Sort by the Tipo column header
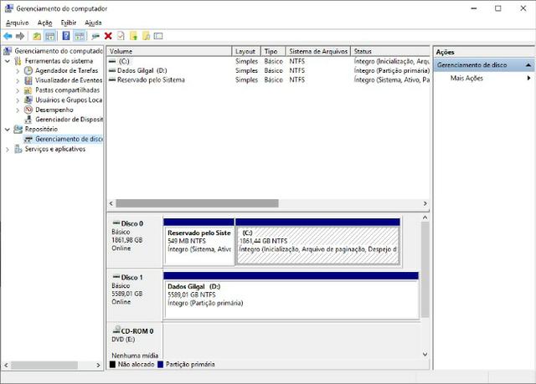The image size is (536, 384). tap(273, 51)
